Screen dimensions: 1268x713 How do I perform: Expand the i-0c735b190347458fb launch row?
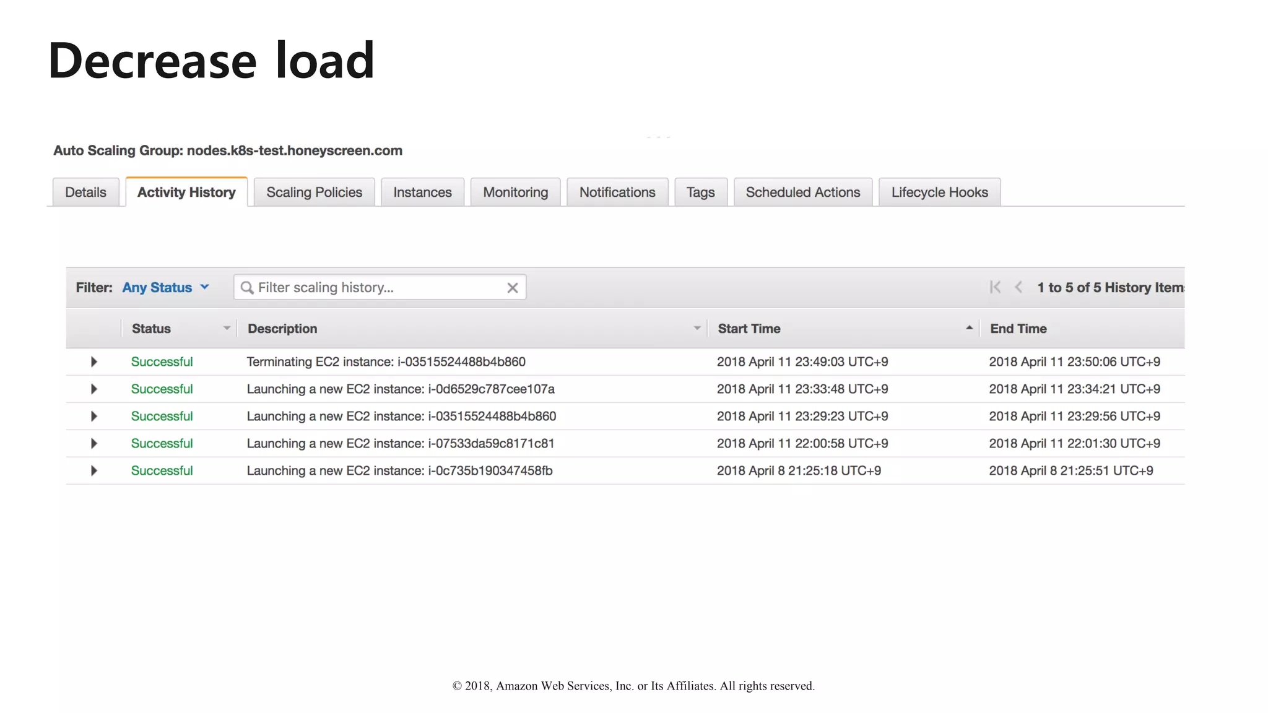(94, 471)
